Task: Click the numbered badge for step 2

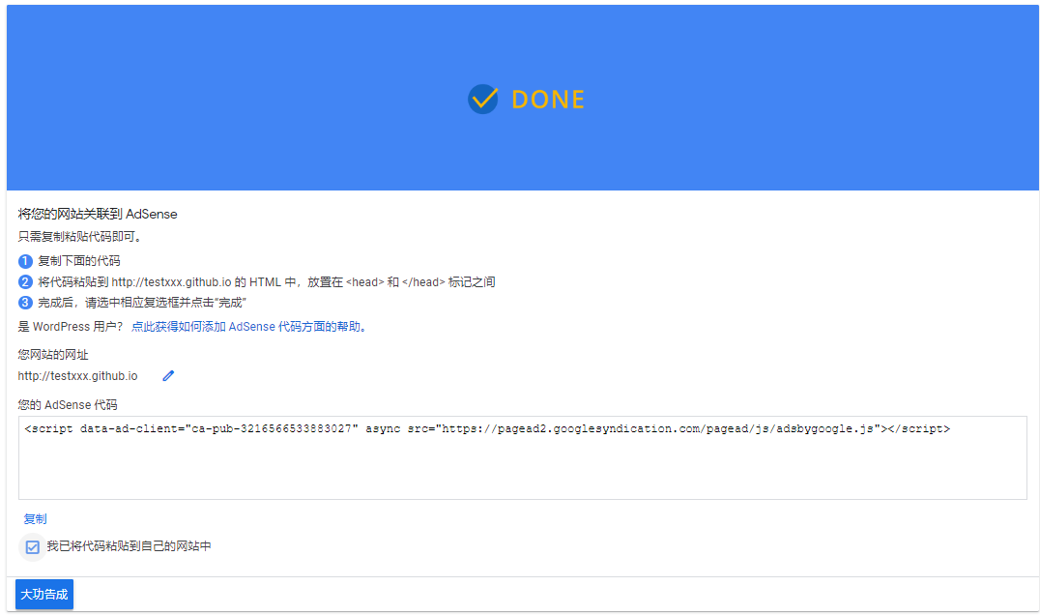Action: (x=24, y=281)
